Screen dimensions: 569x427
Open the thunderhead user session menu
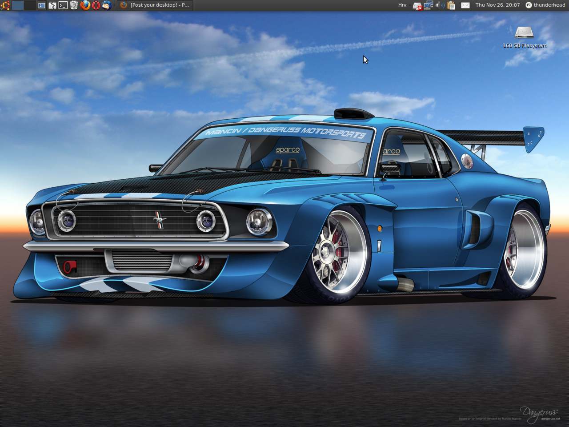pos(545,5)
